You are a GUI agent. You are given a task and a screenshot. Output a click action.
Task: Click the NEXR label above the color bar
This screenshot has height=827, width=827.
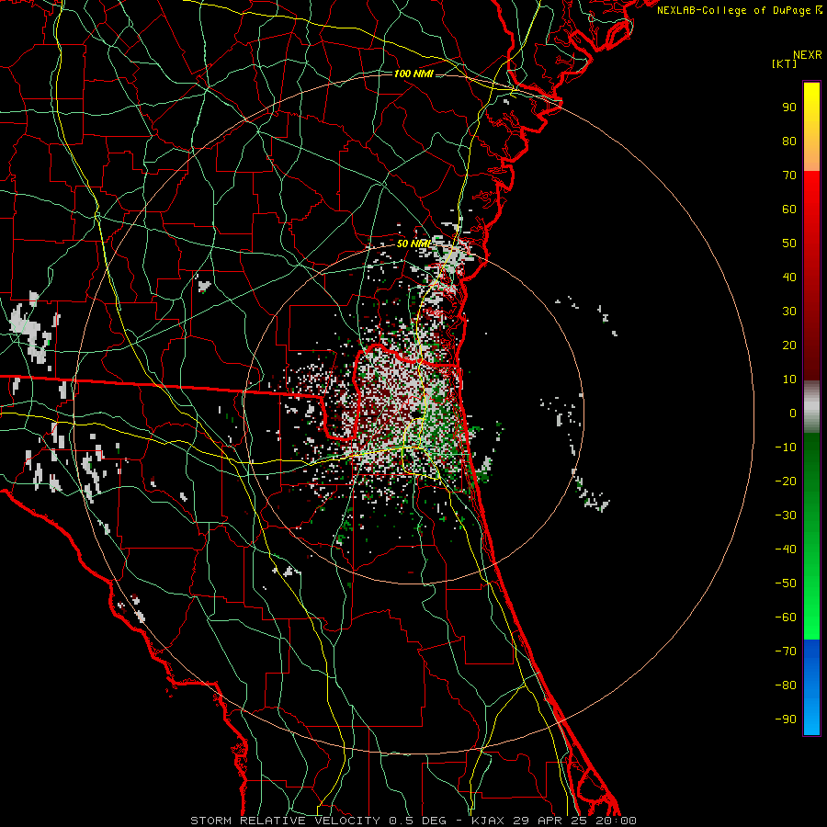[x=807, y=55]
